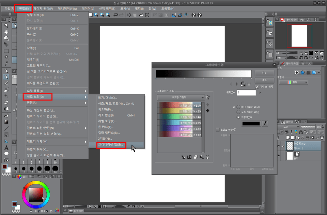Choose Change canvas size (S) entry
Viewport: 327px width, 215px height.
pos(53,117)
